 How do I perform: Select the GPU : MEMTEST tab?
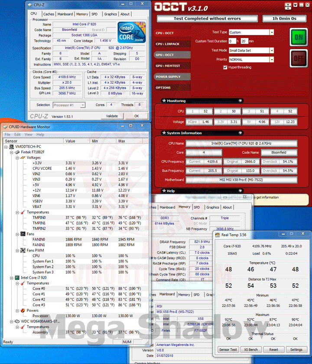coord(172,66)
